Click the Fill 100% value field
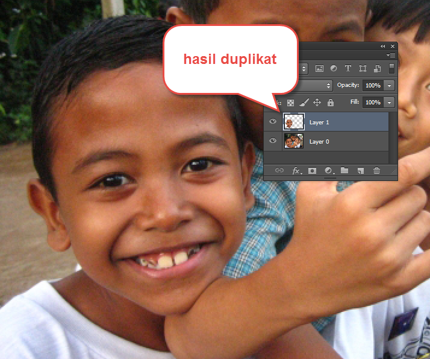The width and height of the screenshot is (430, 359). (373, 103)
